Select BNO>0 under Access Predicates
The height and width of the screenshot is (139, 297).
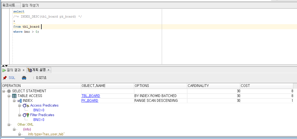coord(39,110)
